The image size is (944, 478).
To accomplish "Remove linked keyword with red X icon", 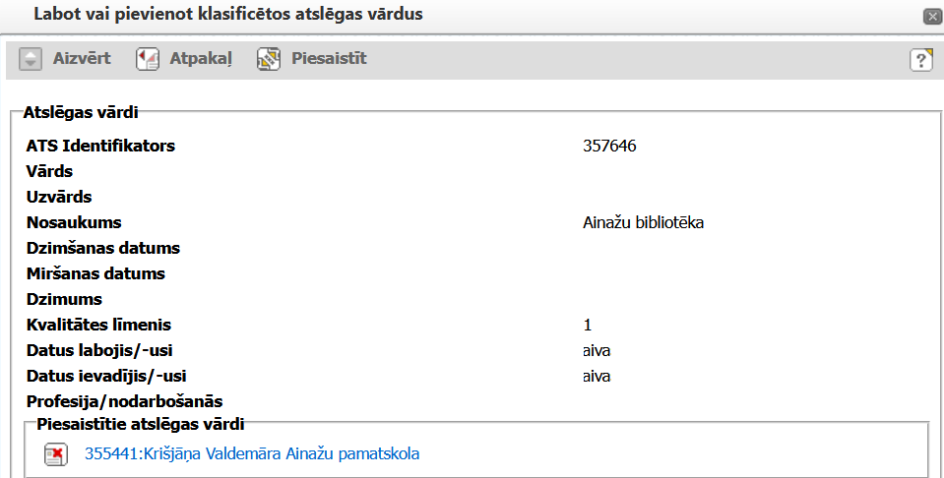I will pyautogui.click(x=55, y=454).
